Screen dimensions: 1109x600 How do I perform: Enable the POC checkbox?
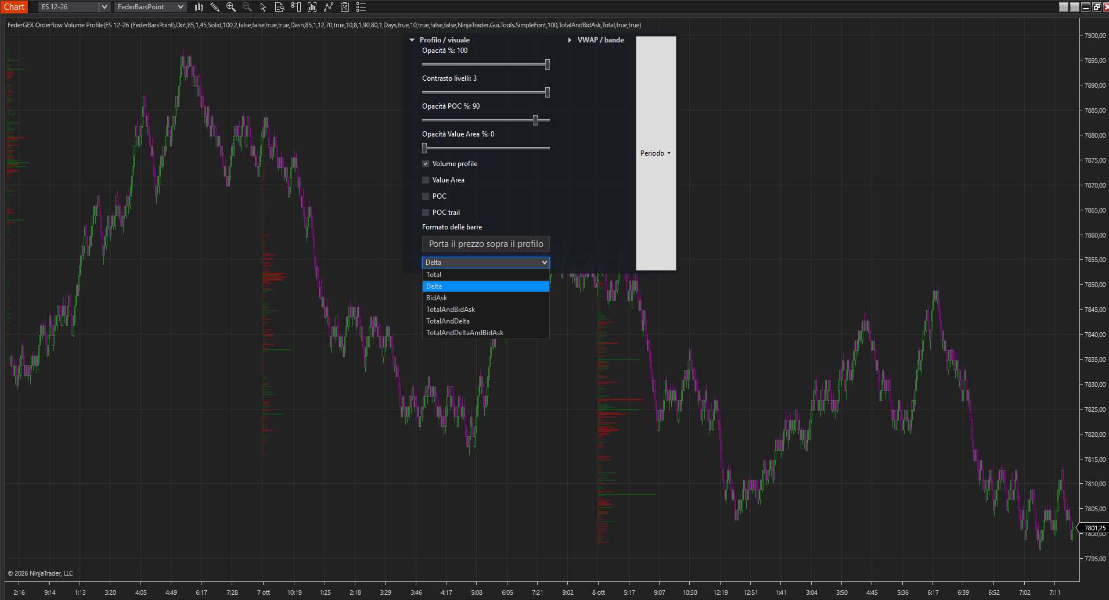coord(426,196)
